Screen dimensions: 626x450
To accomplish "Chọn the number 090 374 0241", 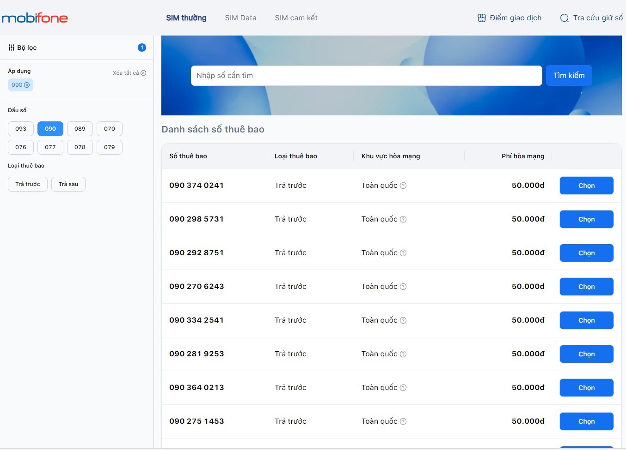I will (x=586, y=185).
